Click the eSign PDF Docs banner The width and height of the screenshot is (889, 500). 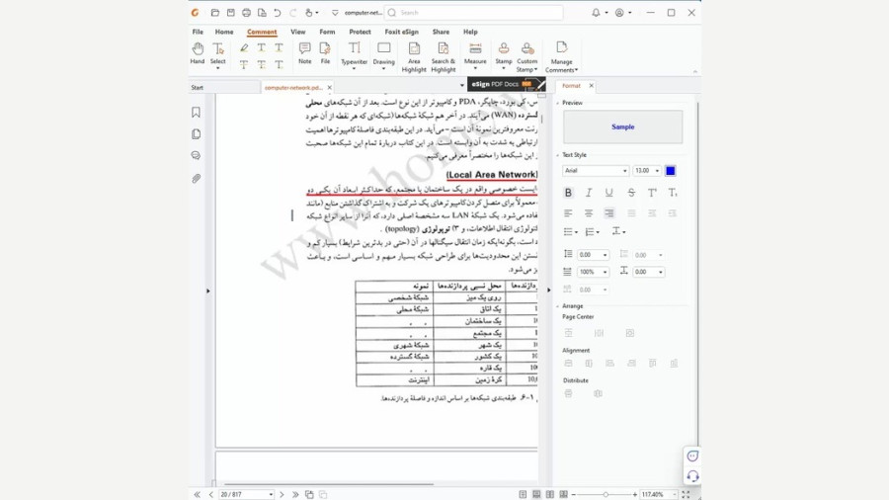pos(507,84)
